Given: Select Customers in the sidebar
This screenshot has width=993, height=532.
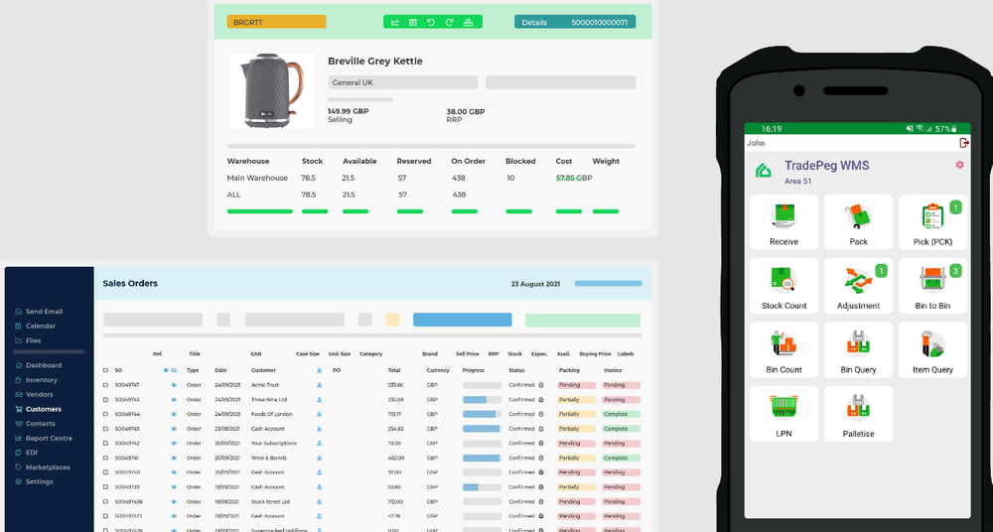Looking at the screenshot, I should coord(38,409).
